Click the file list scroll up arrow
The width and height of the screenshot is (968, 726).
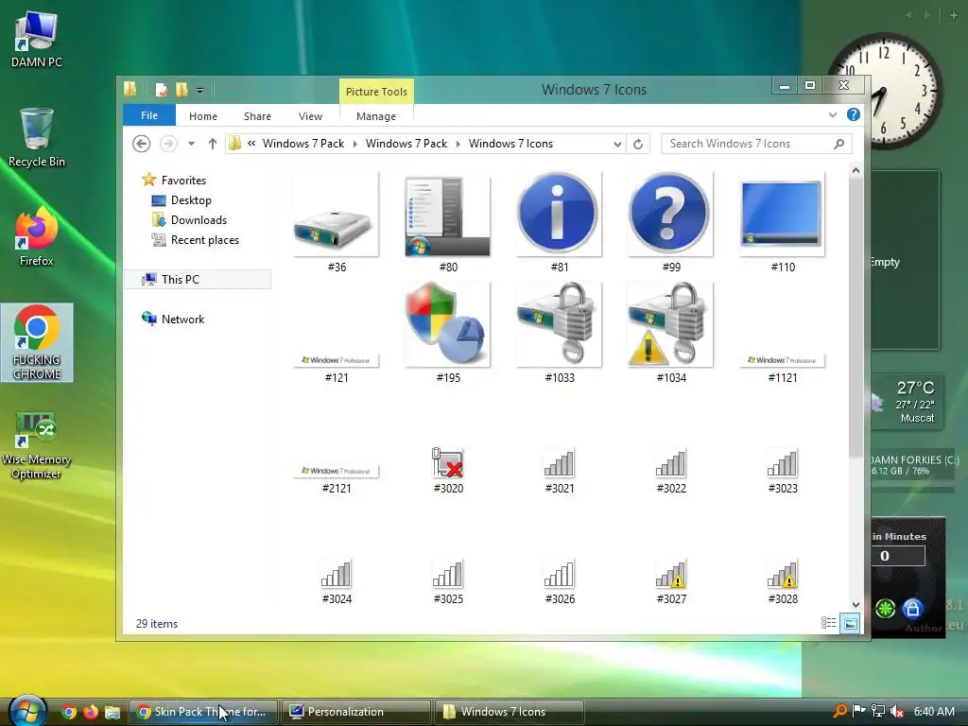pyautogui.click(x=856, y=170)
